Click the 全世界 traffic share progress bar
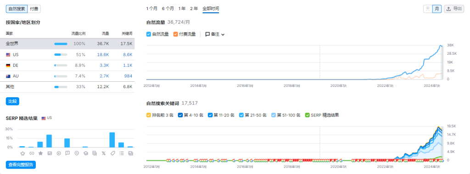470x174 pixels. tap(61, 44)
